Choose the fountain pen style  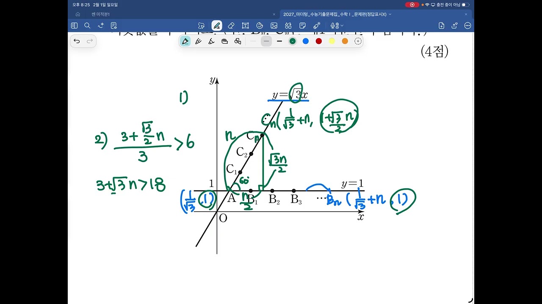click(x=198, y=41)
